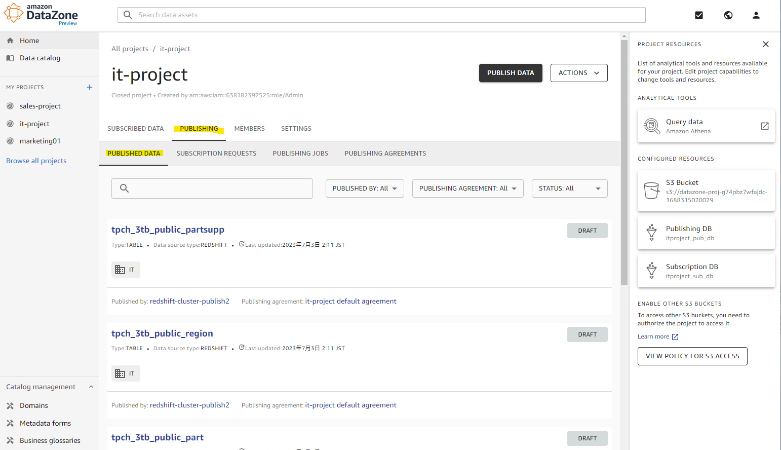The width and height of the screenshot is (781, 450).
Task: Click the Publishing DB icon
Action: tap(652, 233)
